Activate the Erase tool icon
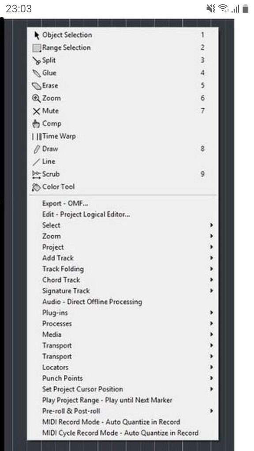 pyautogui.click(x=37, y=86)
